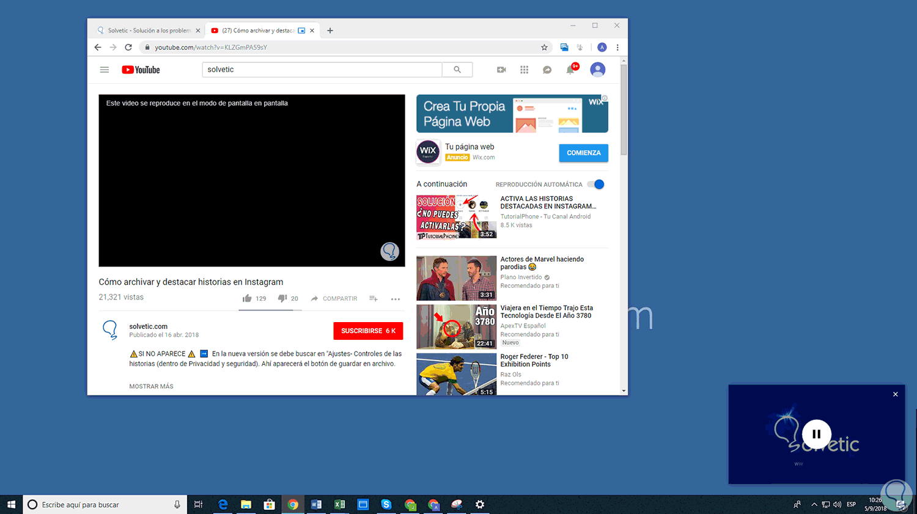This screenshot has height=514, width=917.
Task: Switch to the Solvetic tab
Action: coord(149,31)
